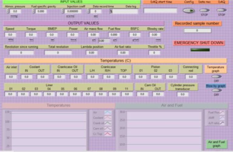
Task: Toggle the Blow-by graph switch
Action: pyautogui.click(x=216, y=90)
